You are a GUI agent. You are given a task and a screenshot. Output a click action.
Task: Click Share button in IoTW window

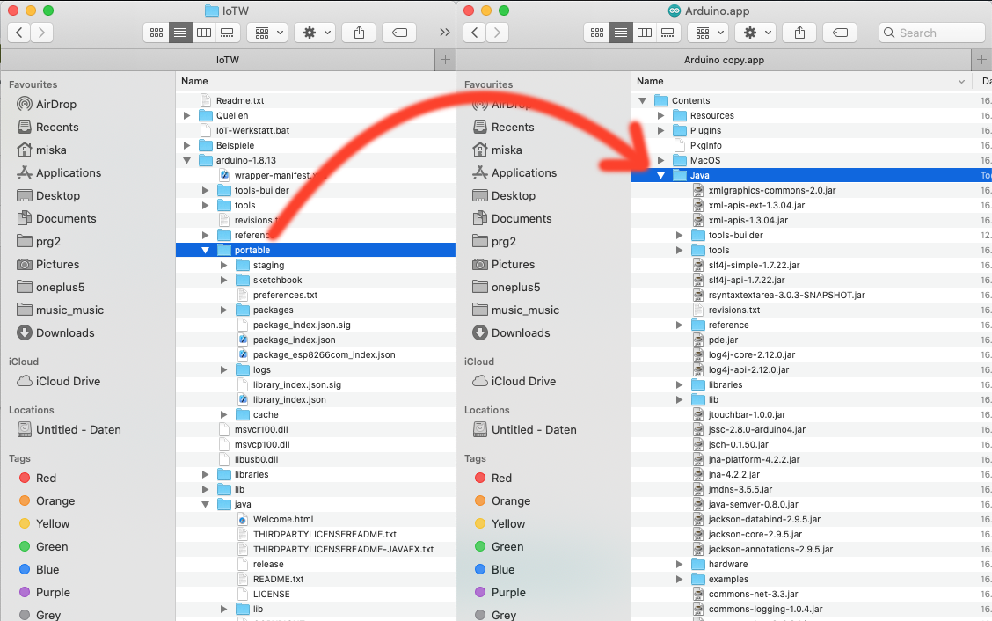coord(360,33)
